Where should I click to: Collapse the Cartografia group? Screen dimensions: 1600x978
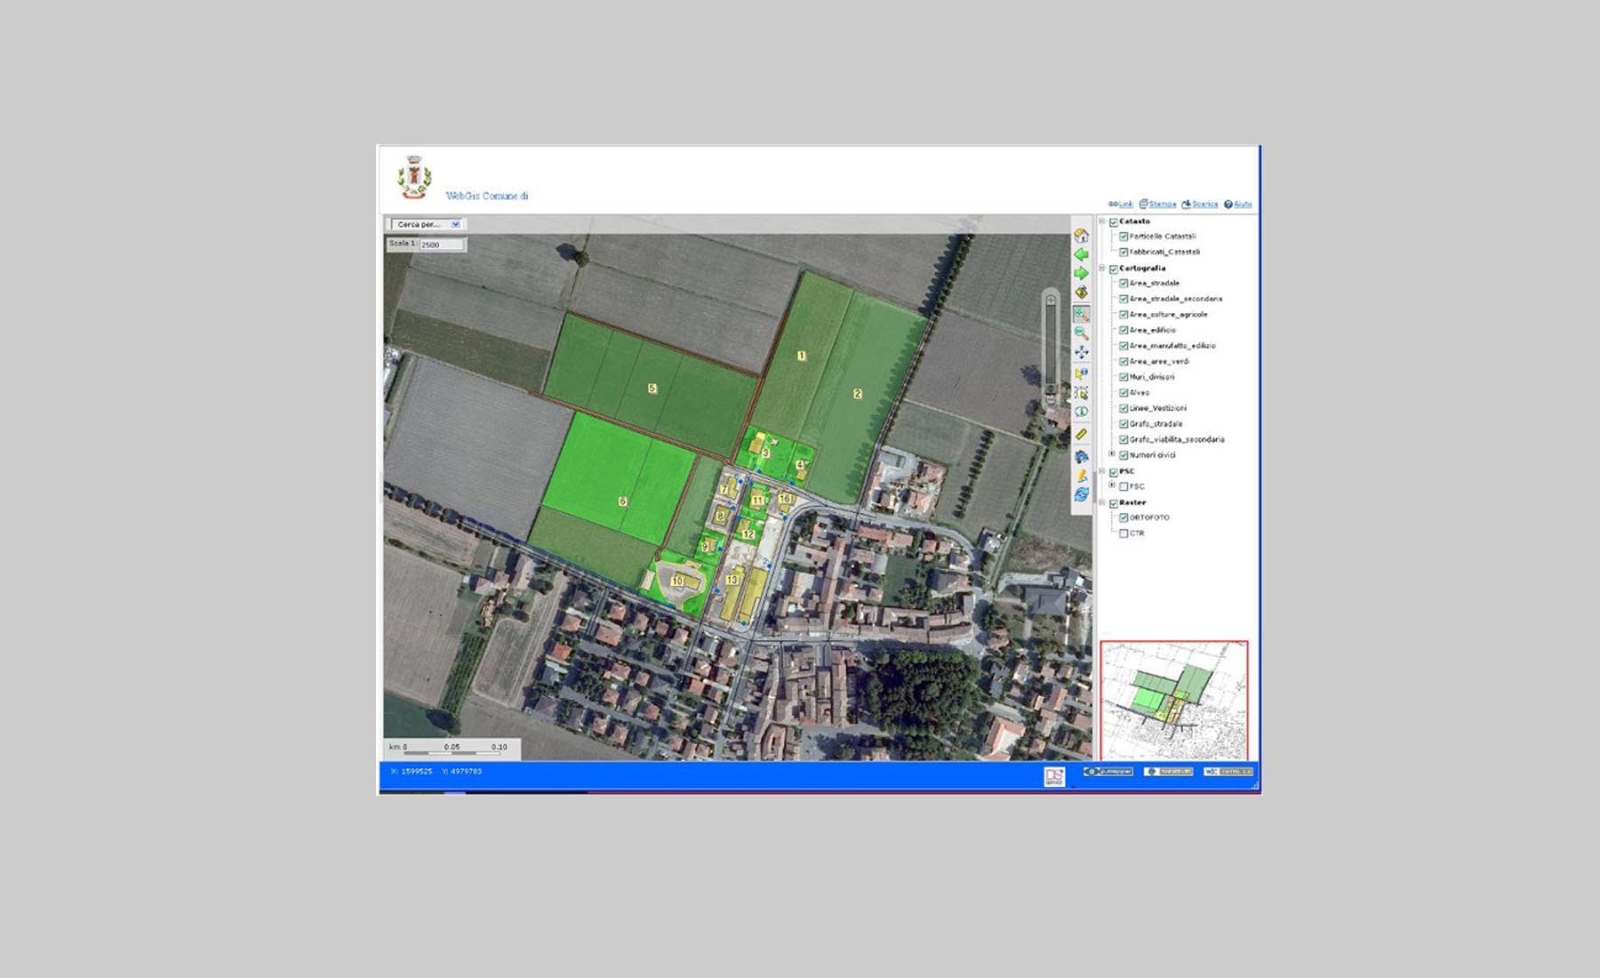(1102, 268)
